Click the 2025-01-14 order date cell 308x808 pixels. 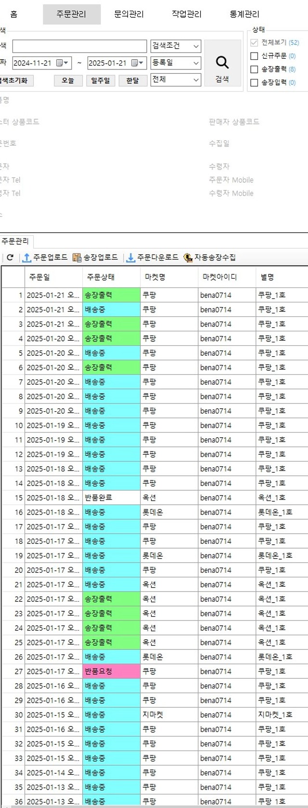(x=53, y=772)
